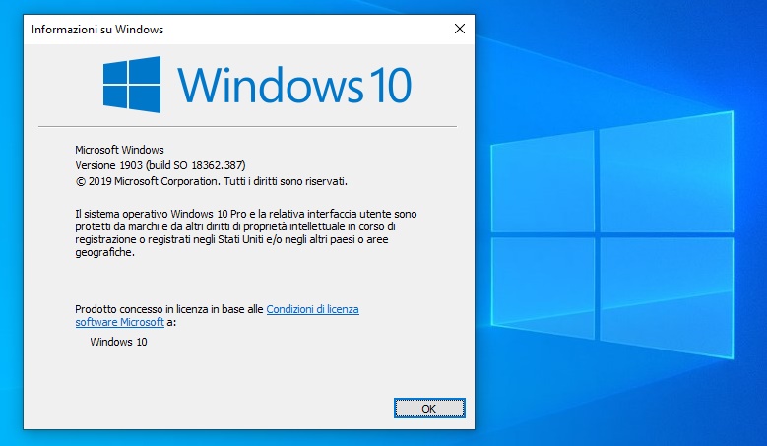Viewport: 767px width, 446px height.
Task: Click the 'Informazioni su Windows' title bar text
Action: (x=97, y=30)
